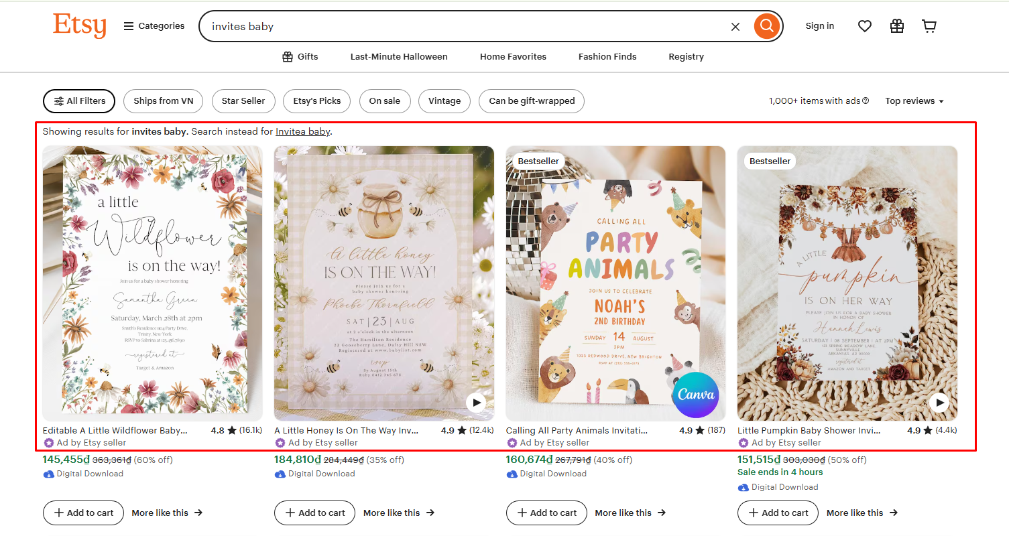Screen dimensions: 1009x536
Task: Open the Registry link
Action: click(x=686, y=57)
